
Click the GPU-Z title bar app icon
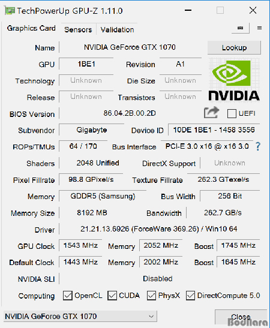pos(10,10)
